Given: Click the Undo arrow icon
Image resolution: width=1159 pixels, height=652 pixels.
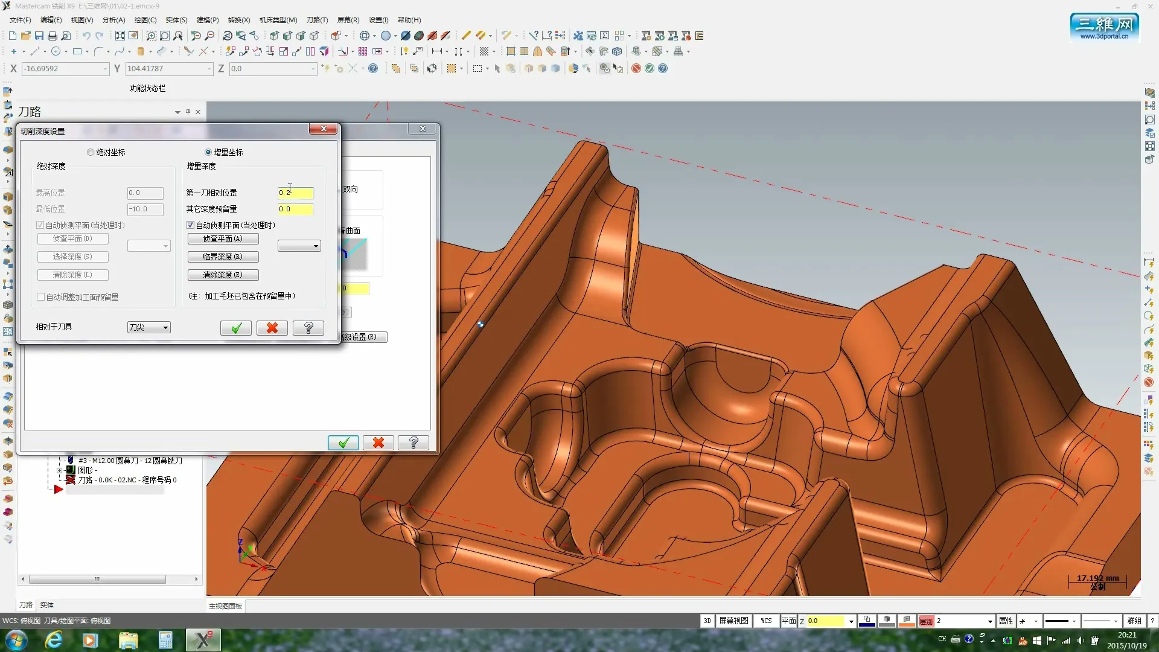Looking at the screenshot, I should click(x=86, y=36).
